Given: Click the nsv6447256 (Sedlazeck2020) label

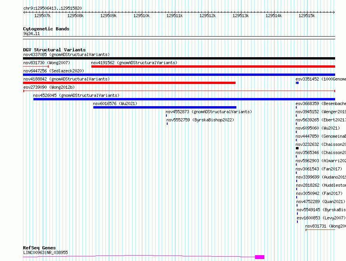Looking at the screenshot, I should point(54,71).
